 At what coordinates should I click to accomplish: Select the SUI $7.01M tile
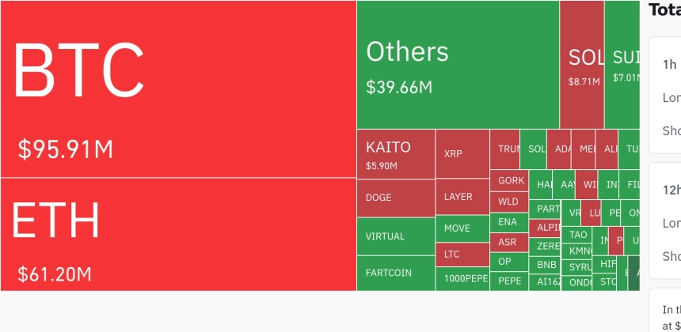622,65
